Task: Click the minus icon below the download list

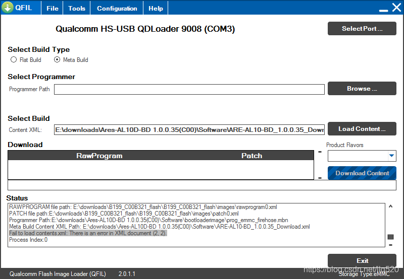Action: click(x=320, y=178)
